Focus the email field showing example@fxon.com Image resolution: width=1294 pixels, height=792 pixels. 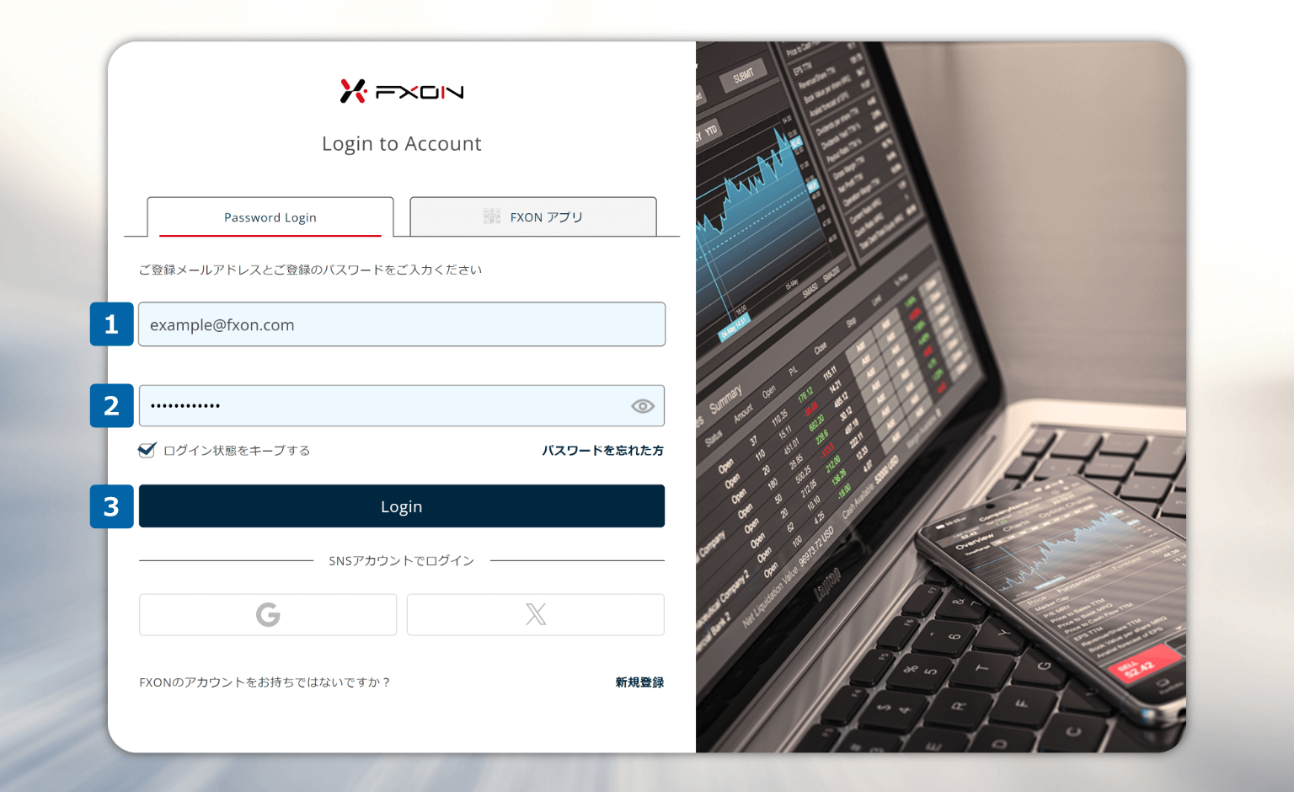pos(402,324)
